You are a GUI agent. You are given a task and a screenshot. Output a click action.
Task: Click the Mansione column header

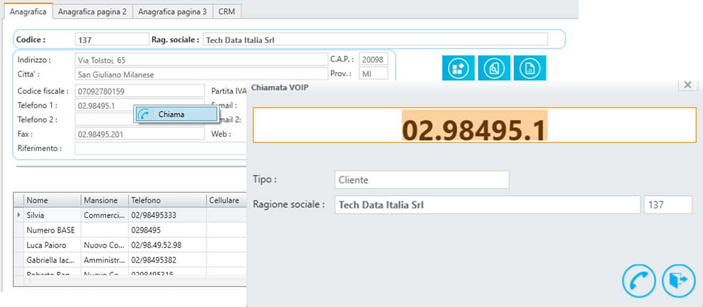(x=101, y=200)
